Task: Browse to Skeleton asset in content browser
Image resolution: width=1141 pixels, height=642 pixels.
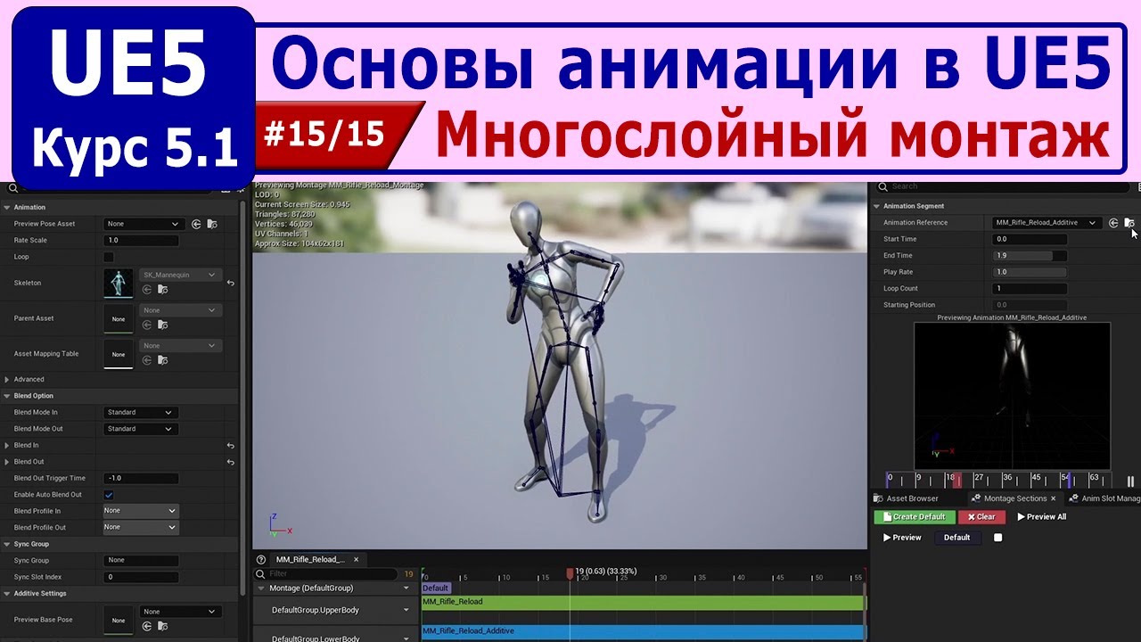Action: point(162,289)
